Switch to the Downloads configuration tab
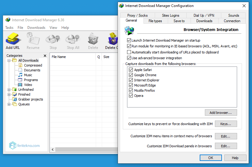 [204, 21]
